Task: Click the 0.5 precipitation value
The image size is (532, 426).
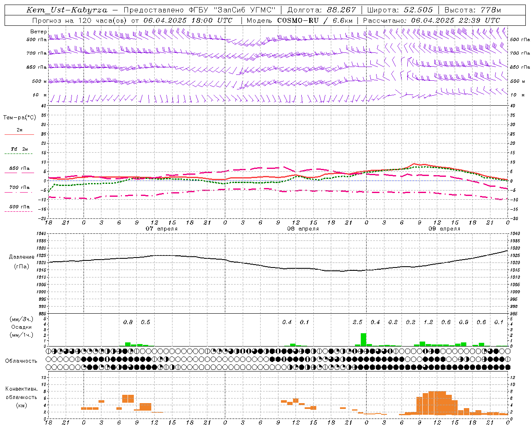Action: pyautogui.click(x=145, y=322)
